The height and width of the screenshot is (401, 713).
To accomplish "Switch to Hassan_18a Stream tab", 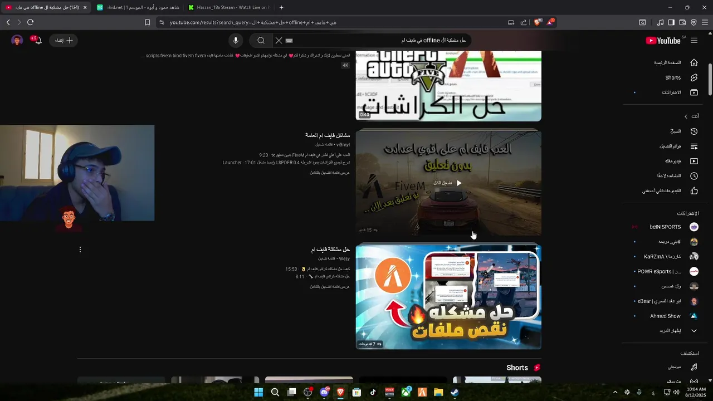I will click(228, 7).
